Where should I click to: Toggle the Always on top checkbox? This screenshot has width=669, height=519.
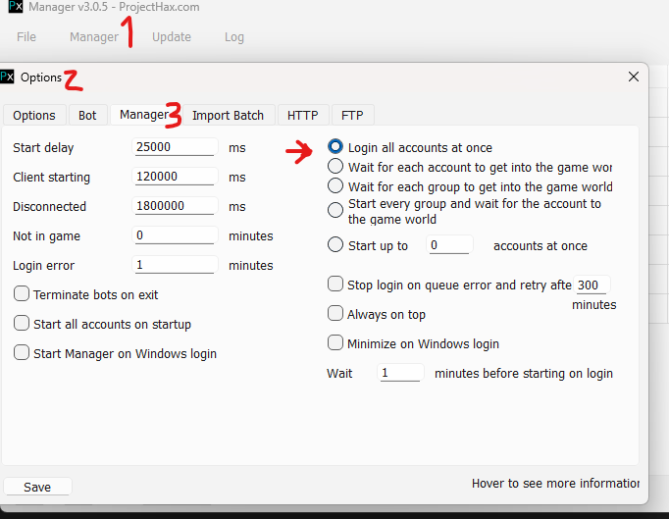click(335, 314)
